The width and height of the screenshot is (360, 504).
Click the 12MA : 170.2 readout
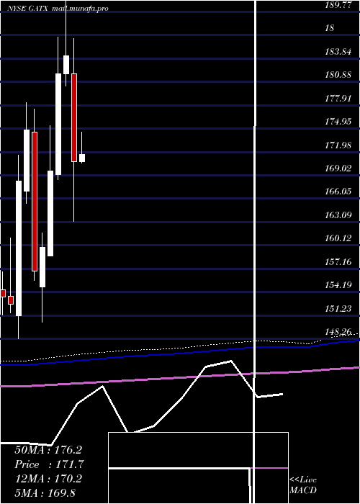48,479
